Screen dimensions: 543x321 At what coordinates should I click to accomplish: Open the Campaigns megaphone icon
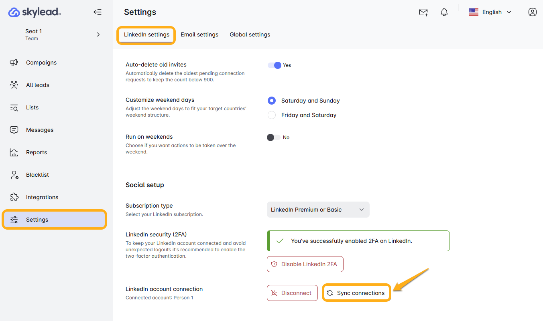14,63
